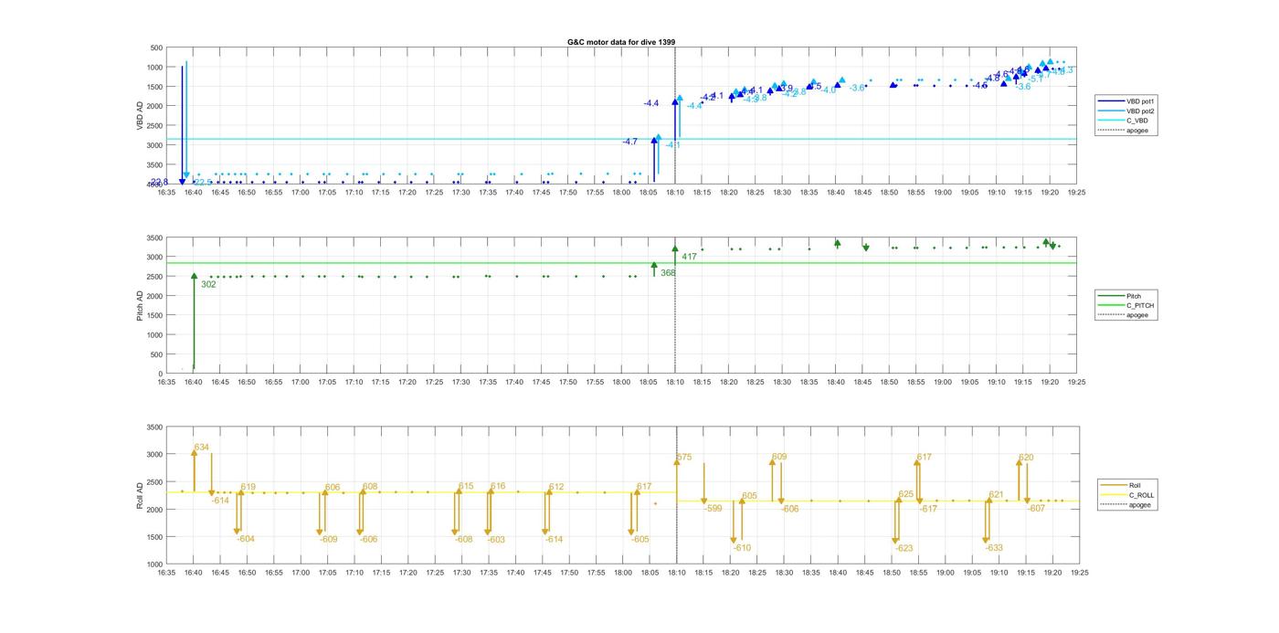Click the VBD data label '-4.0'
1279x633 pixels.
pyautogui.click(x=829, y=90)
